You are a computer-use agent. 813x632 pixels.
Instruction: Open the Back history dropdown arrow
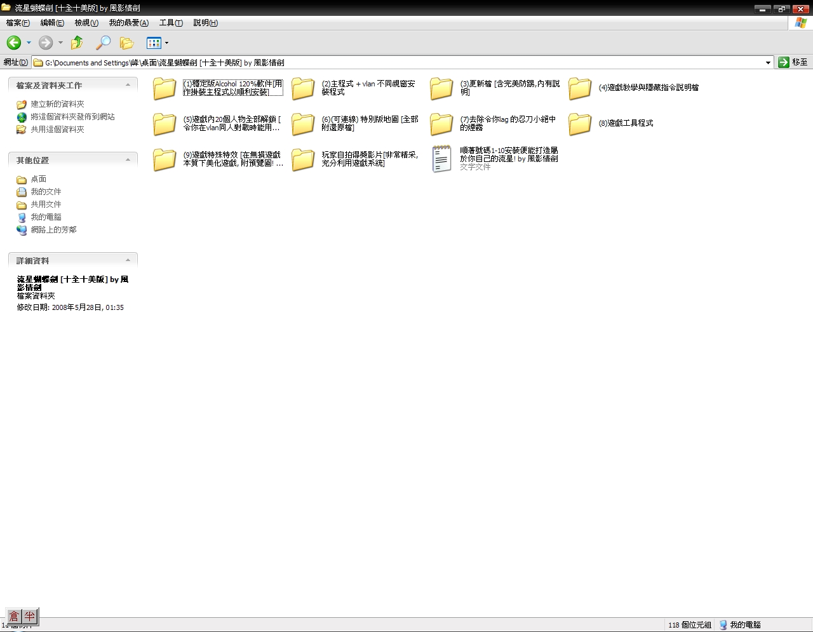pyautogui.click(x=29, y=43)
